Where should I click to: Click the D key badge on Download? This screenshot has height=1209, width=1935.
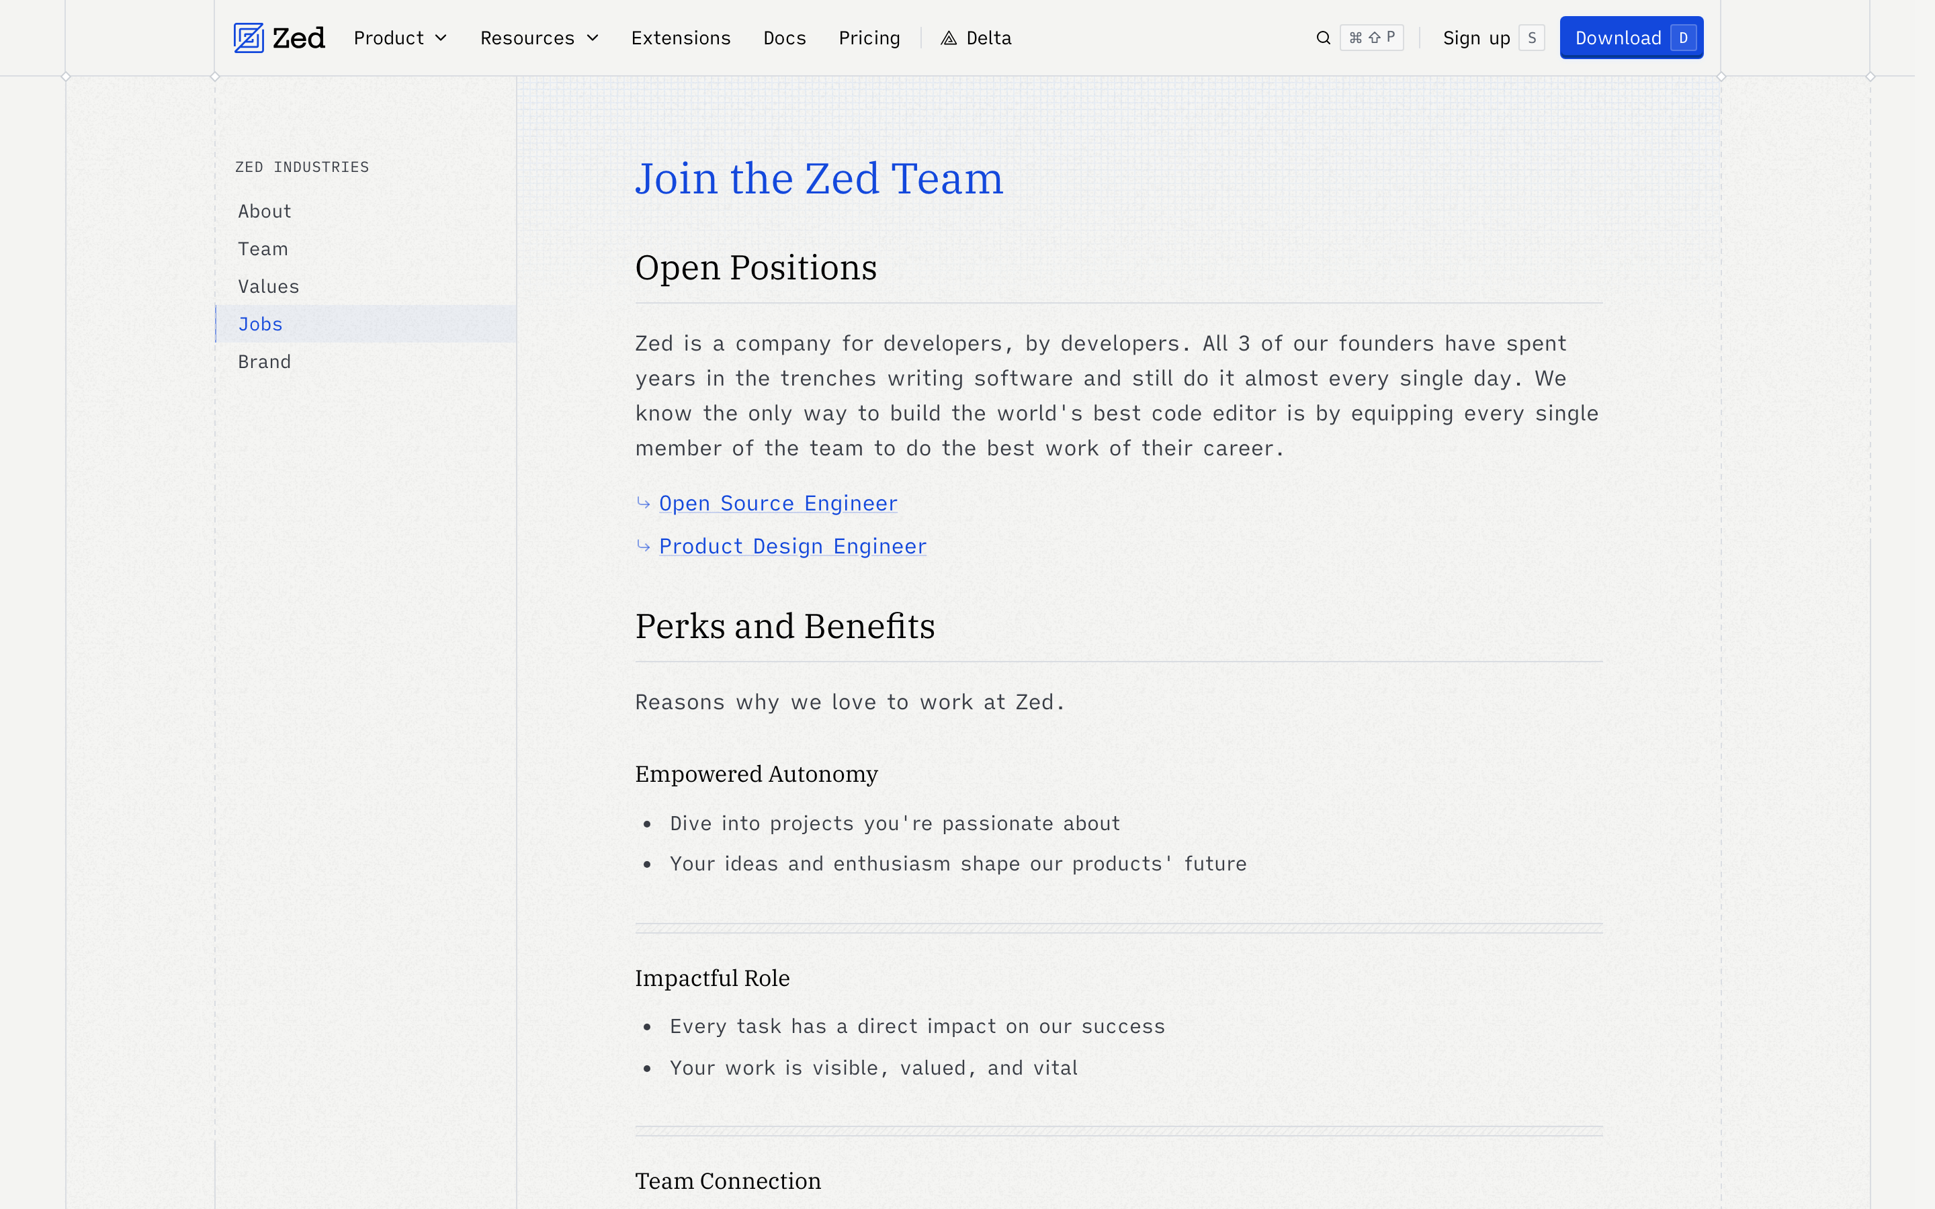pyautogui.click(x=1683, y=38)
